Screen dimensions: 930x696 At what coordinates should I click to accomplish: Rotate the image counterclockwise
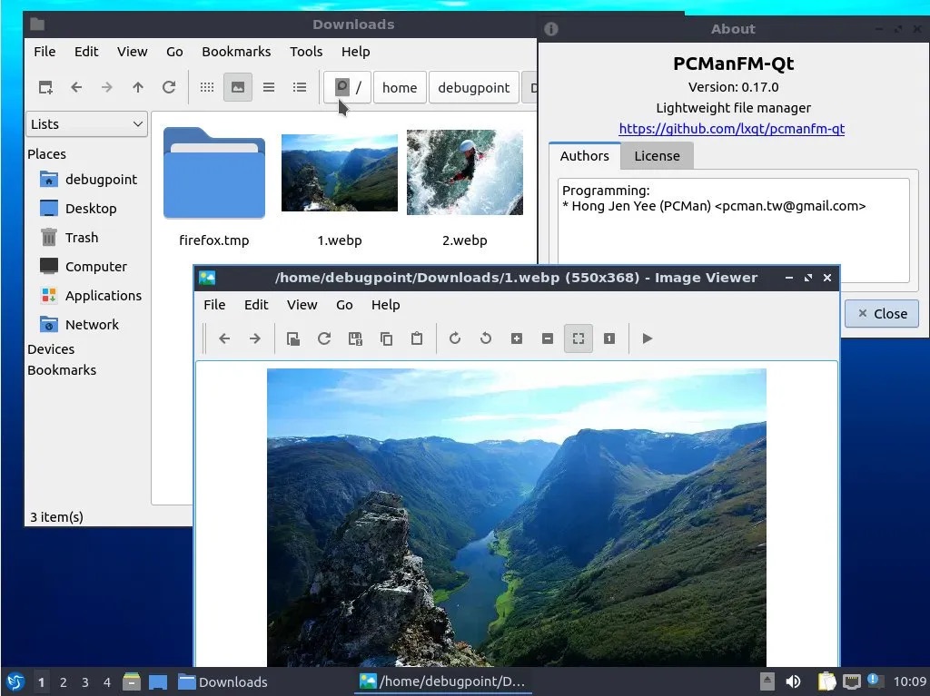click(x=486, y=338)
